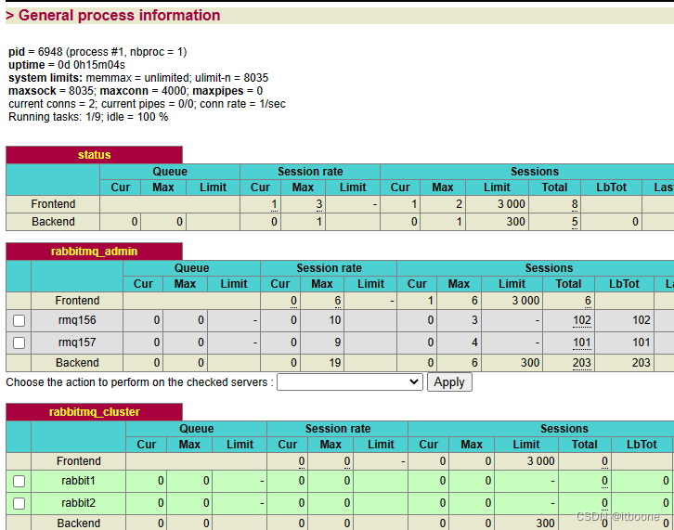Click rmq157 sessions max value 4
This screenshot has width=674, height=530.
click(474, 343)
